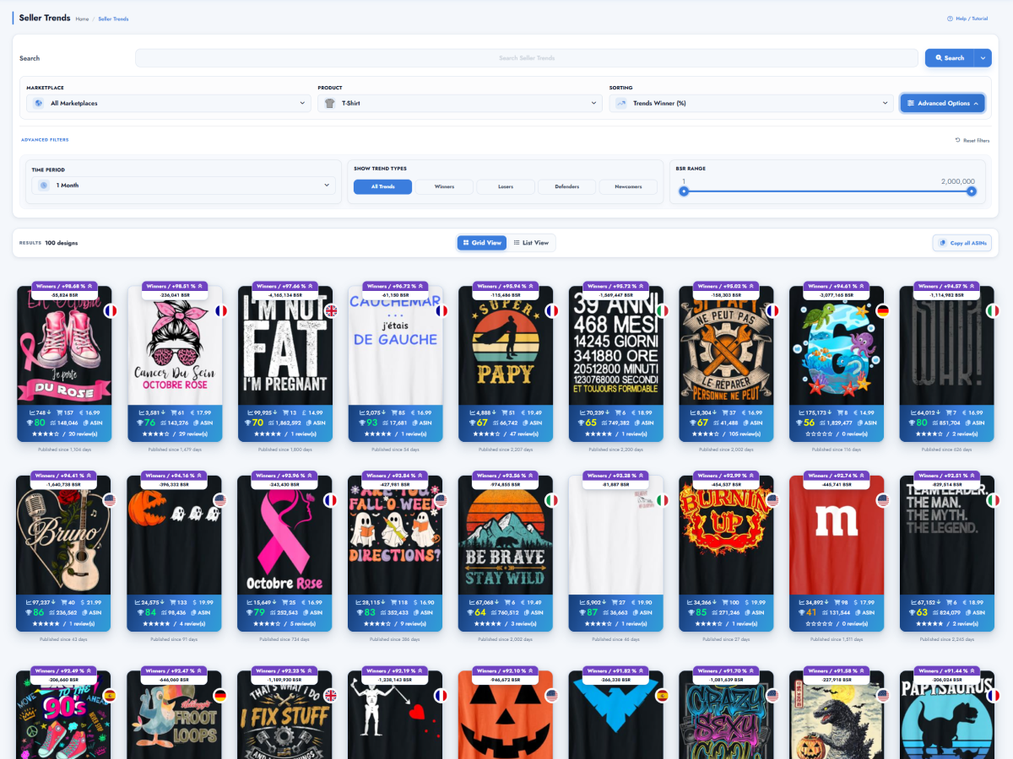1013x759 pixels.
Task: Collapse the Advanced Options panel
Action: coord(942,103)
